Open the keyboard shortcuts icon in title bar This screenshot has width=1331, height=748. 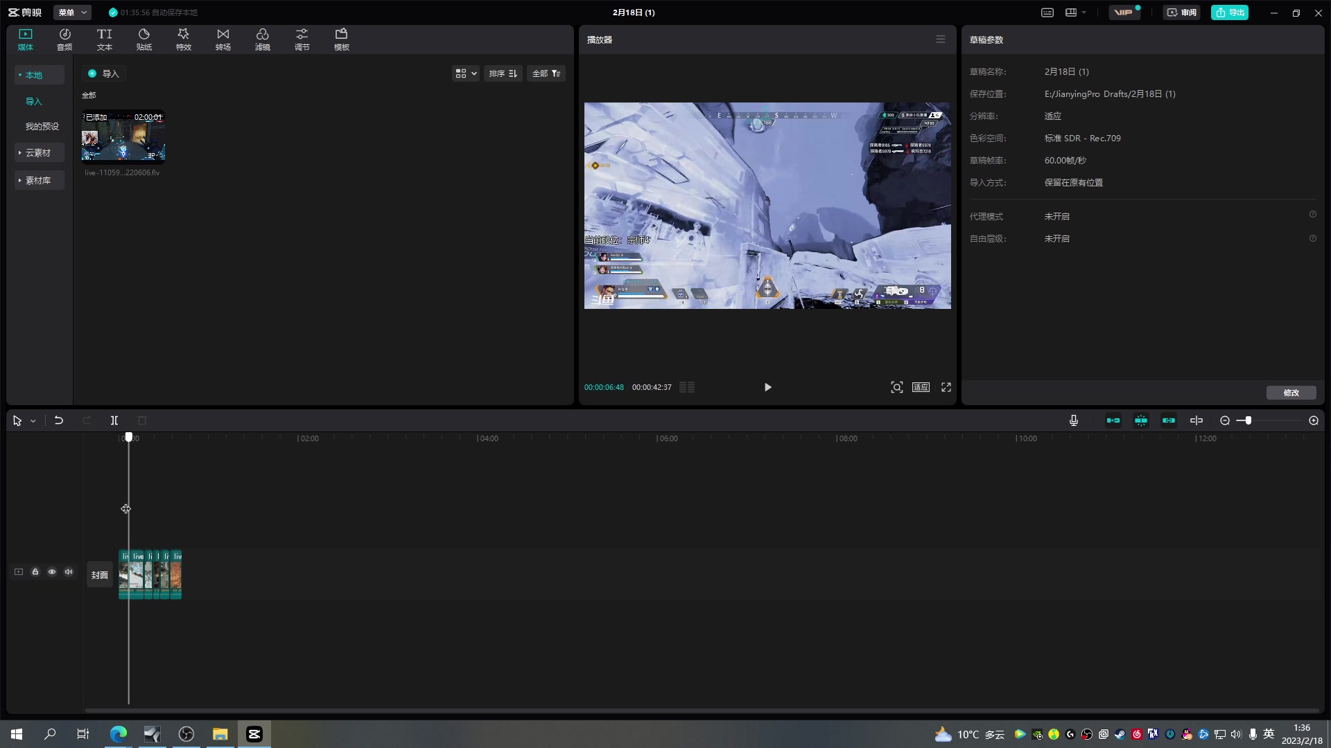pos(1047,12)
